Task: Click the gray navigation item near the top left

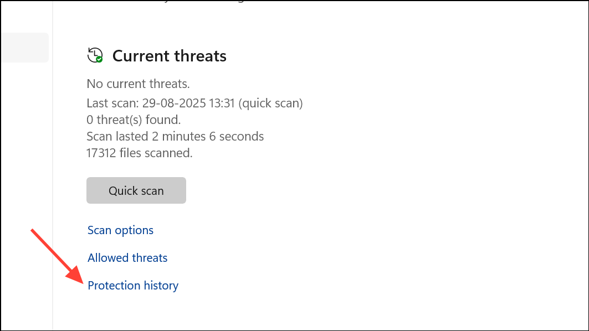Action: 24,48
